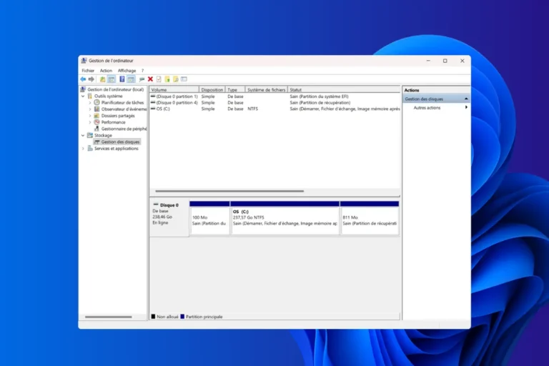Sort by Système de fichiers column header
The width and height of the screenshot is (549, 366).
pos(266,89)
